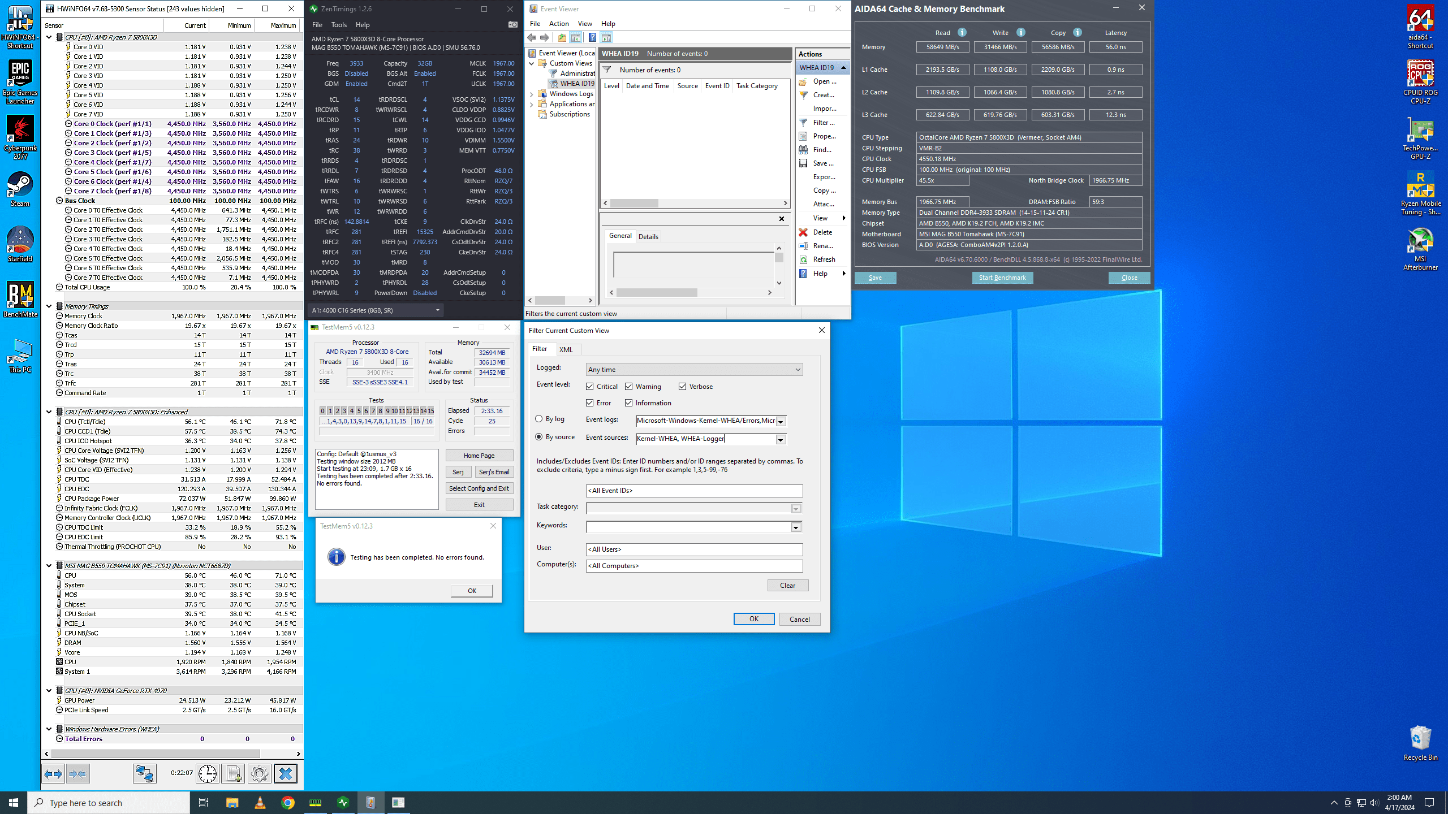
Task: Uncheck the Verbose event level
Action: [x=682, y=387]
